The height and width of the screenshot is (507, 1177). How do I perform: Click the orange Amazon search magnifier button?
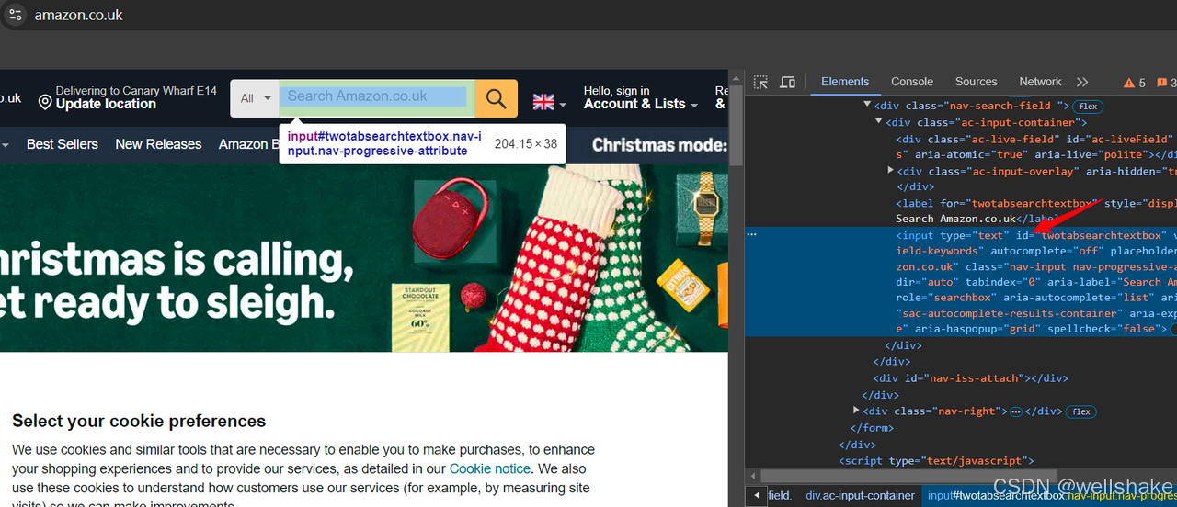coord(497,98)
